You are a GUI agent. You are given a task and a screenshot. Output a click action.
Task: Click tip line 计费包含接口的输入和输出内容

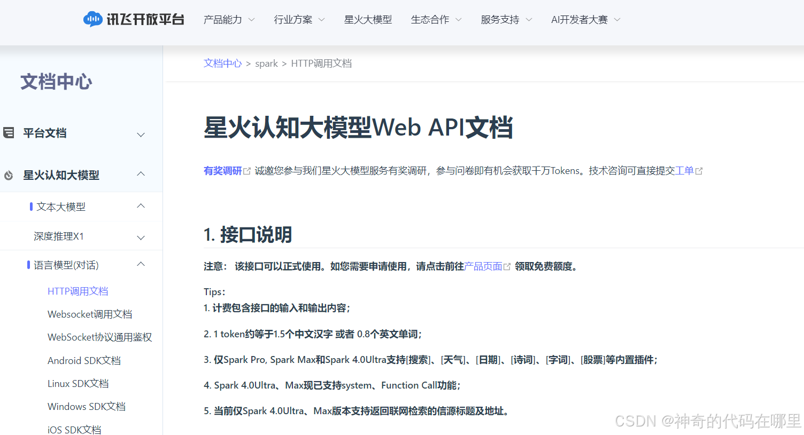277,308
